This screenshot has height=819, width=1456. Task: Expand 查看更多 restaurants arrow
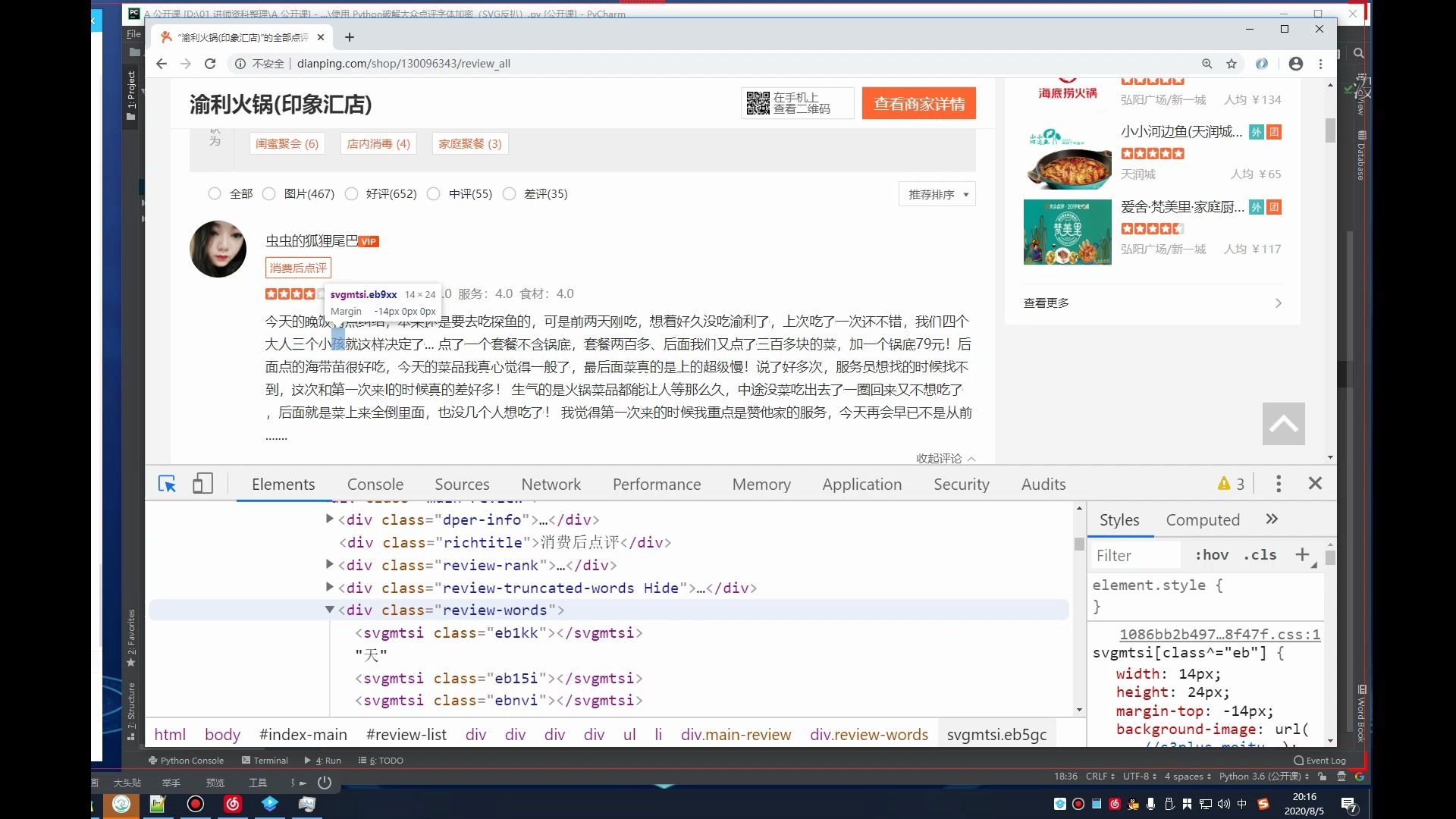pyautogui.click(x=1279, y=303)
